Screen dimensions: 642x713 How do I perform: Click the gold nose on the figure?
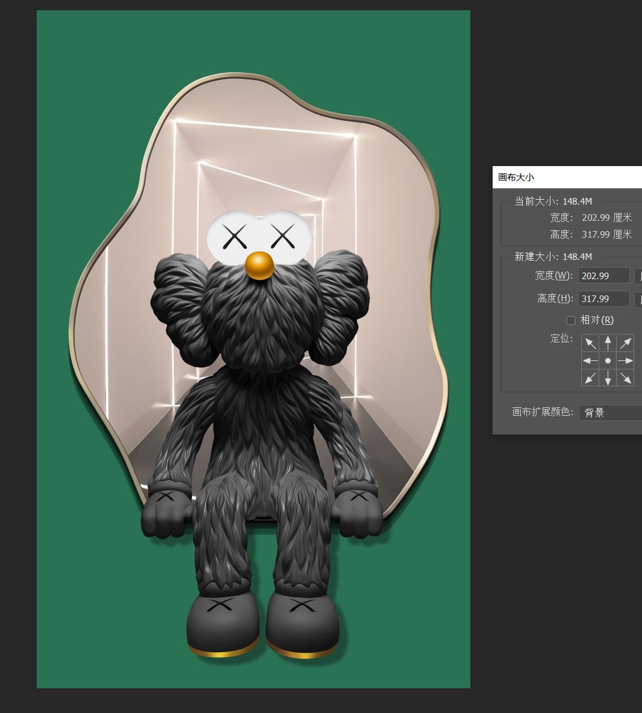point(260,265)
